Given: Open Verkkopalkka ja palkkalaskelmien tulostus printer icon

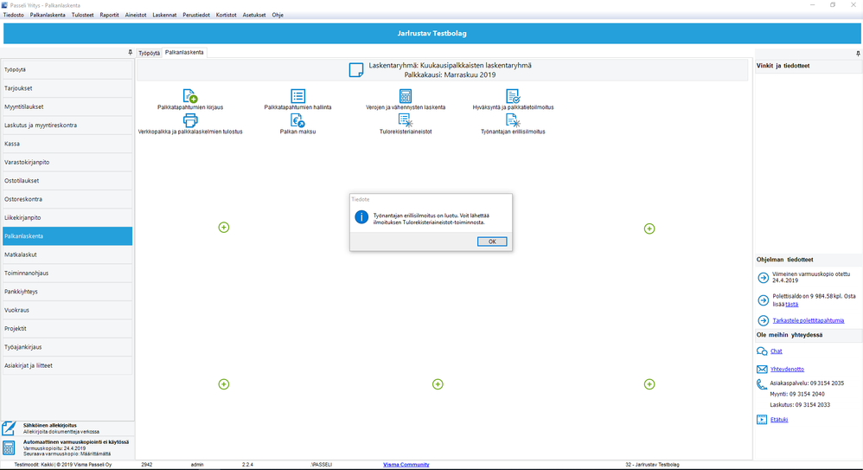Looking at the screenshot, I should tap(190, 120).
